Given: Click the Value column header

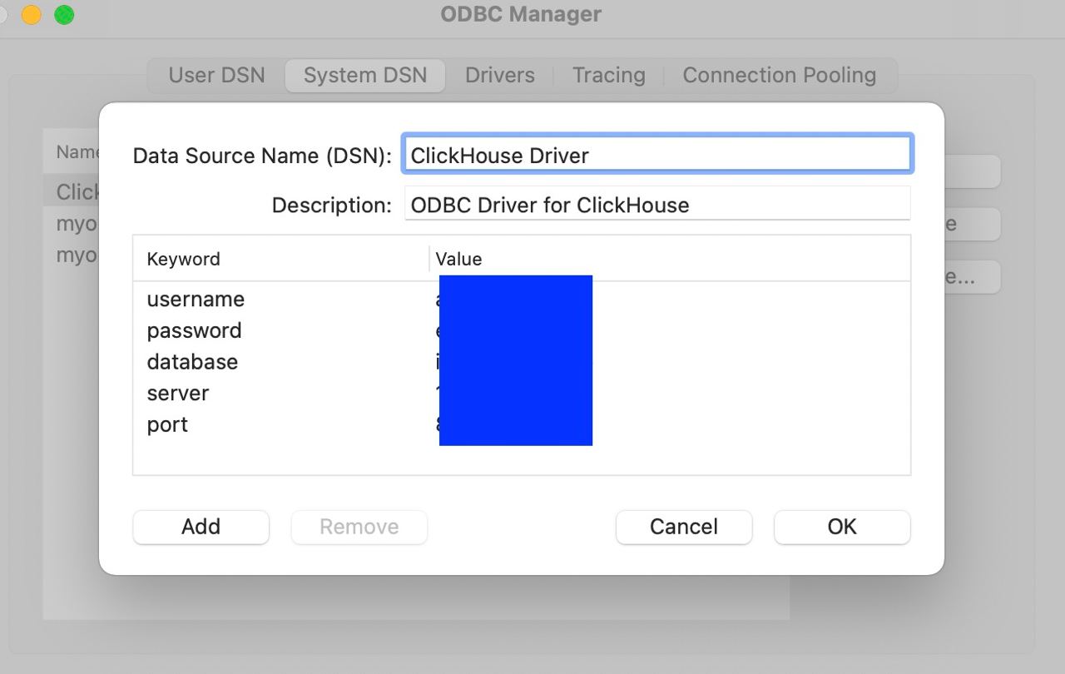Looking at the screenshot, I should [670, 259].
